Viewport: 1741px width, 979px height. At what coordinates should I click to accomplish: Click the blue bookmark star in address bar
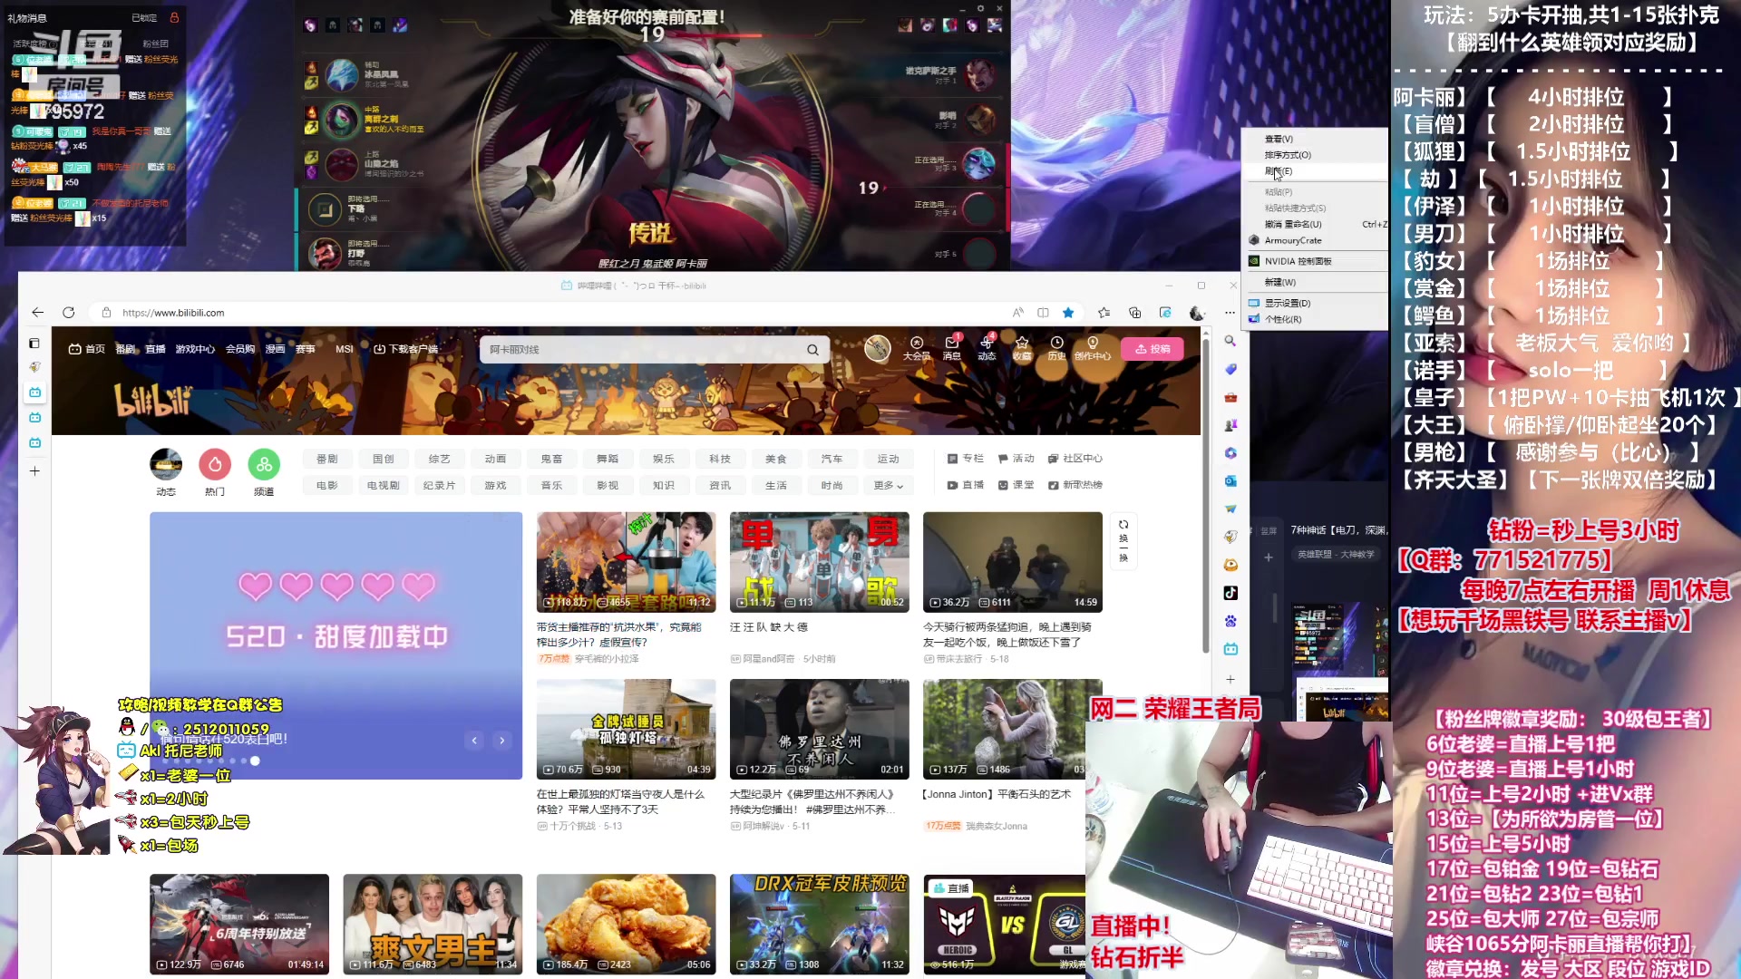(1068, 313)
